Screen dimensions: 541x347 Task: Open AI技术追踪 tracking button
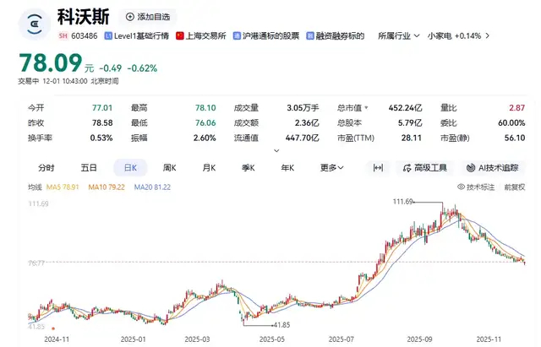point(492,168)
